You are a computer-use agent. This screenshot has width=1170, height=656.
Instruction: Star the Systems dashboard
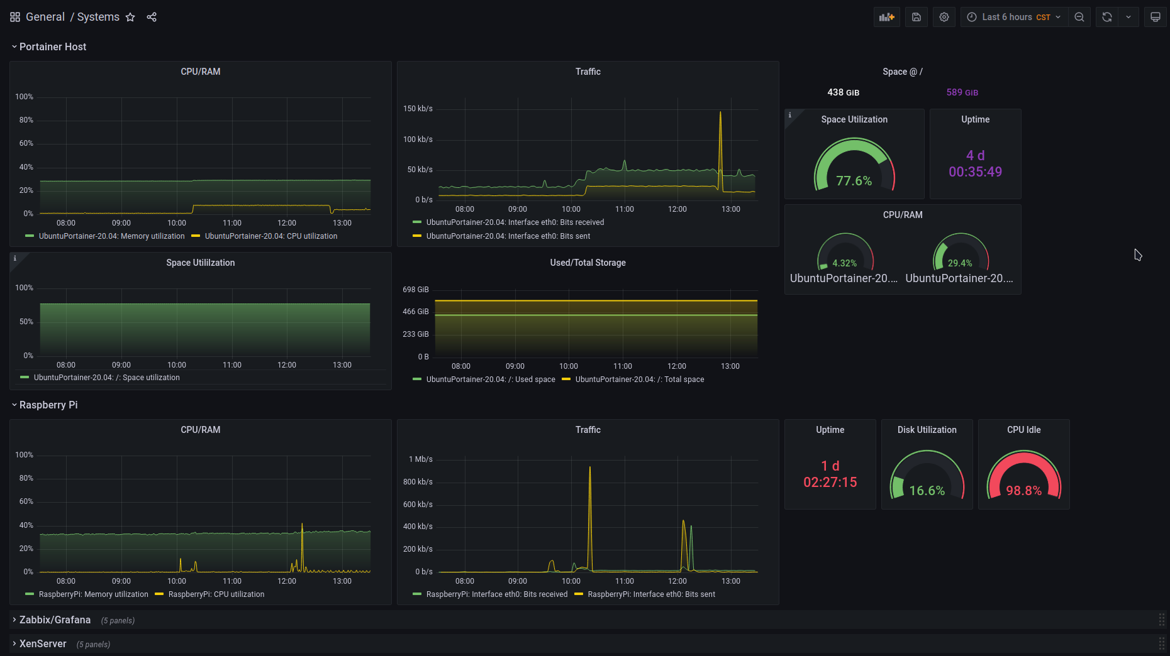130,17
